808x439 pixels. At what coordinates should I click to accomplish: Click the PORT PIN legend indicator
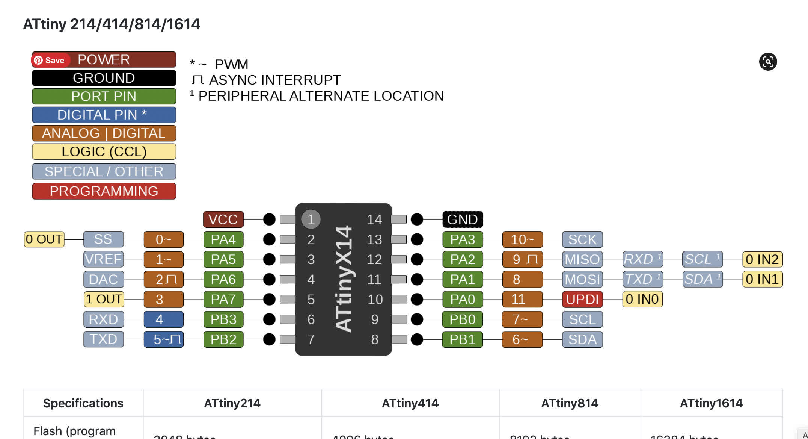(104, 96)
